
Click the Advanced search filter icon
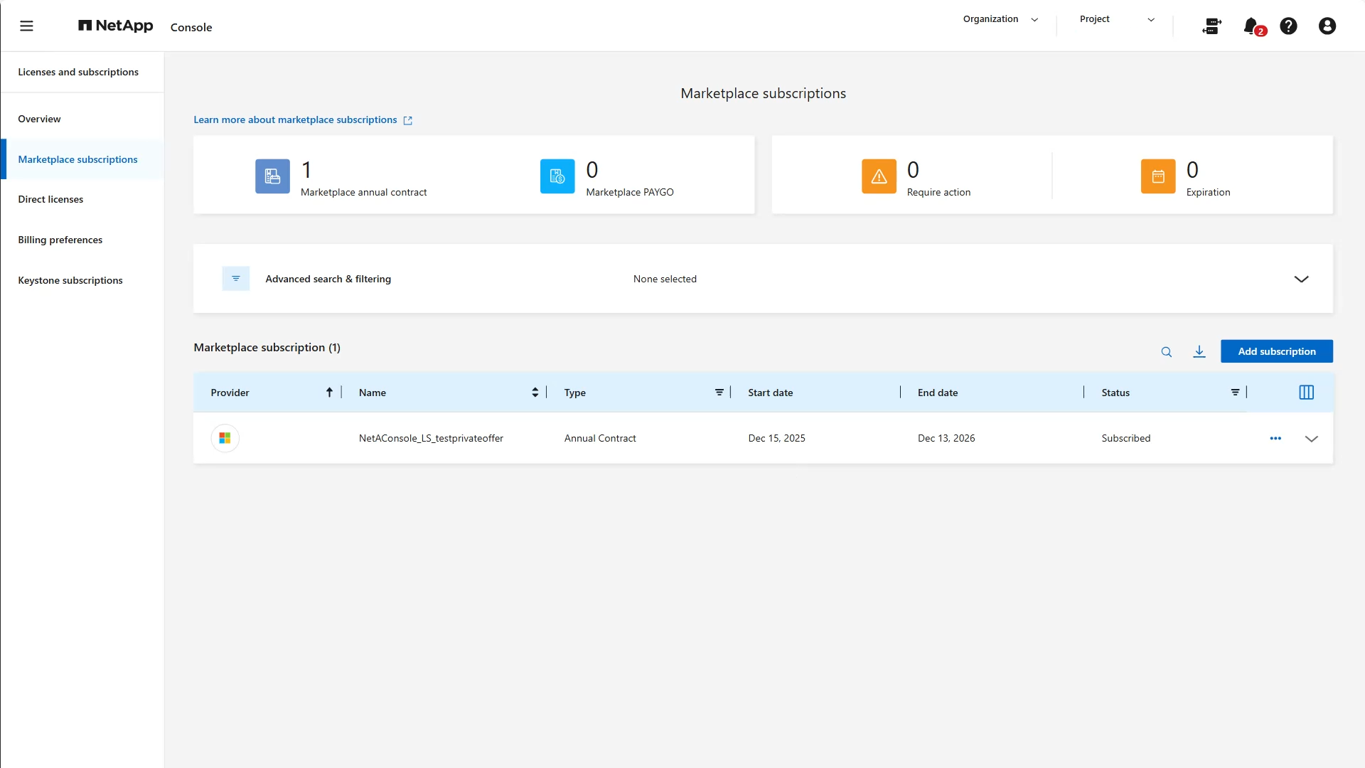pos(236,279)
